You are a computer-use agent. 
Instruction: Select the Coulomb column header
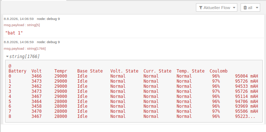click(218, 71)
